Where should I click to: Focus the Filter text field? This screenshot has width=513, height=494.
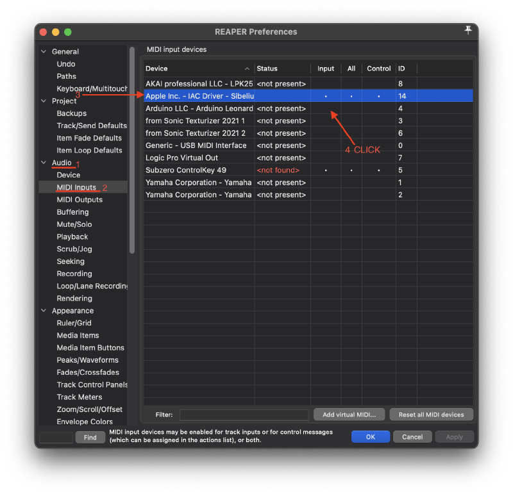coord(244,415)
